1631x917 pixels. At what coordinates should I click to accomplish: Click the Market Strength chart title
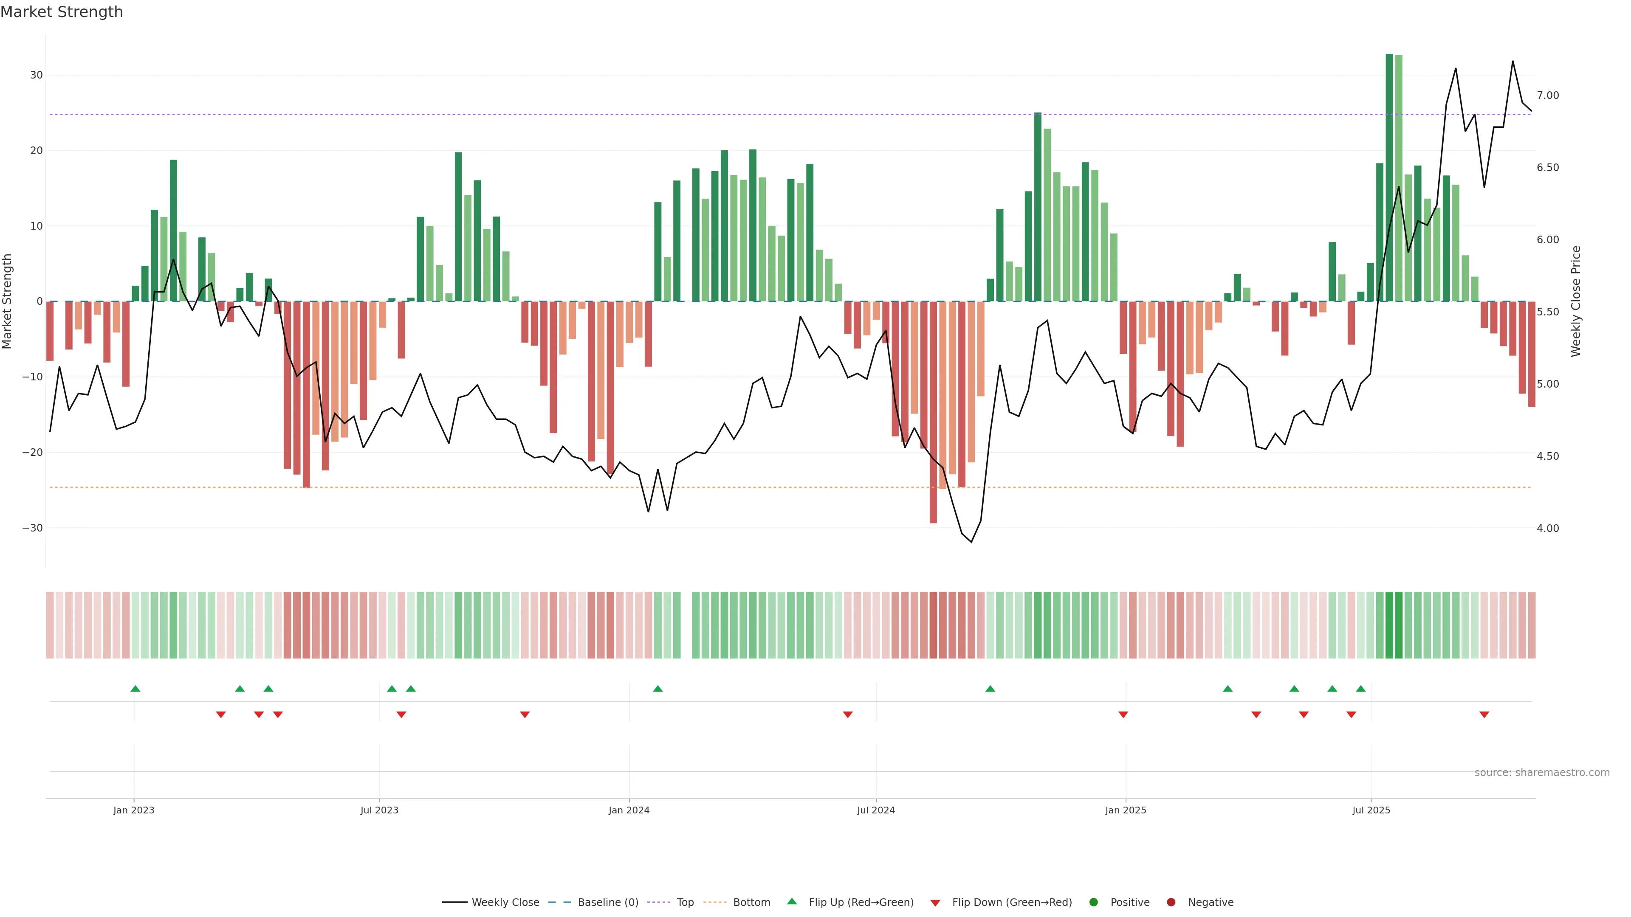click(62, 12)
